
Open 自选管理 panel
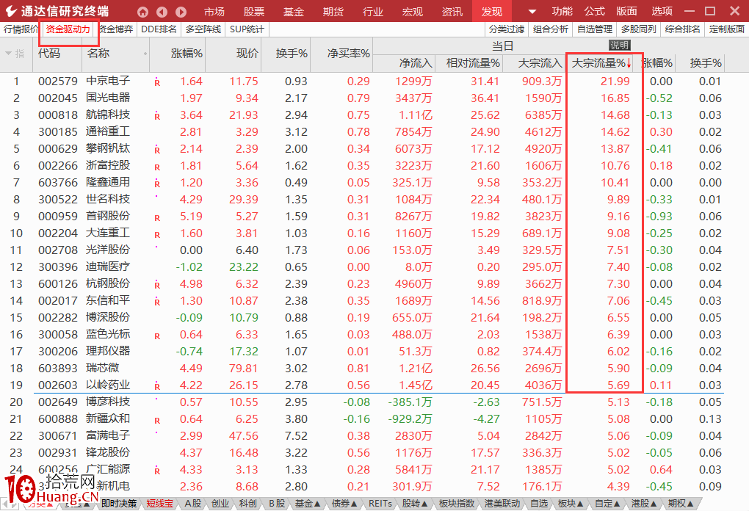[x=595, y=29]
